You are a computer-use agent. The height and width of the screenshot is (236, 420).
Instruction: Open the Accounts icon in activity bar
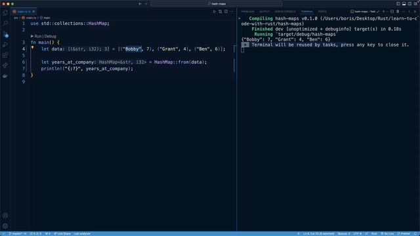click(x=5, y=216)
